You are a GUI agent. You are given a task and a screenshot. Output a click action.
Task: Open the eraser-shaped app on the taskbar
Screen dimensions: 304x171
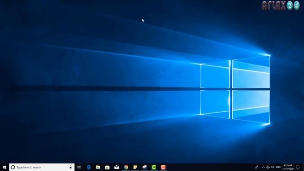[144, 167]
